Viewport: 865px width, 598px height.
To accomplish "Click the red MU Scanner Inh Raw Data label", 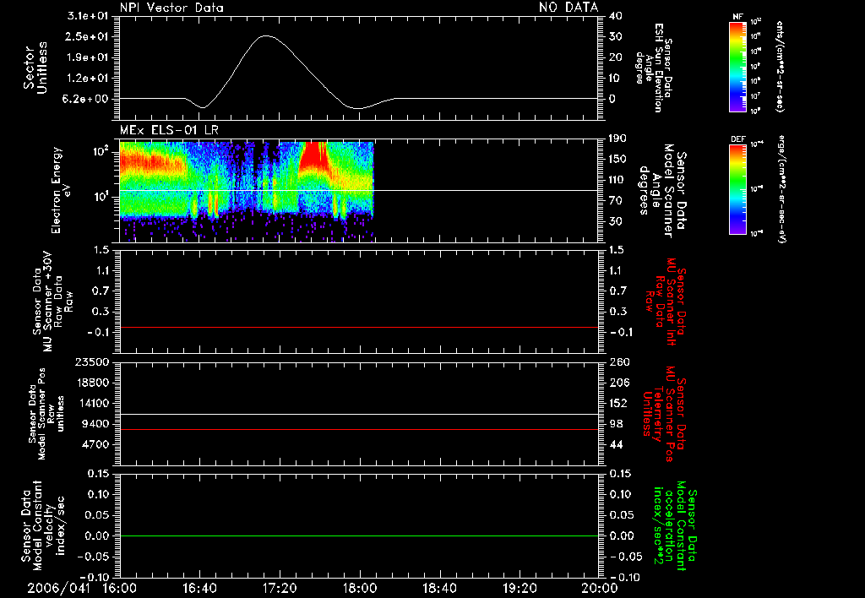I will (665, 302).
